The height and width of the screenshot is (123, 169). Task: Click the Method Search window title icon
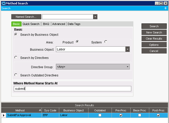click(x=4, y=3)
